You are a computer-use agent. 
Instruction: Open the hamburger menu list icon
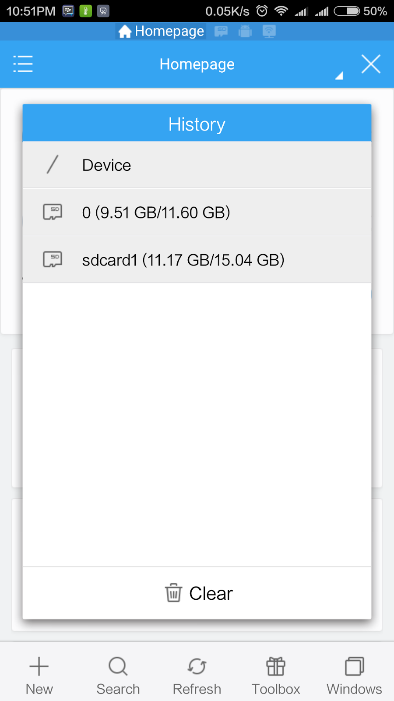click(x=23, y=64)
